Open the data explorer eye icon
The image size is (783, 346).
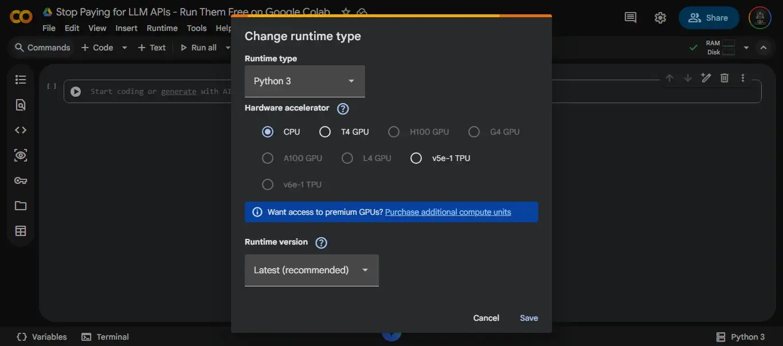[x=21, y=155]
